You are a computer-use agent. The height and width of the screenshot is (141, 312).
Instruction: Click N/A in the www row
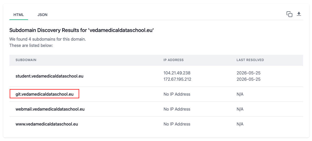click(x=240, y=124)
